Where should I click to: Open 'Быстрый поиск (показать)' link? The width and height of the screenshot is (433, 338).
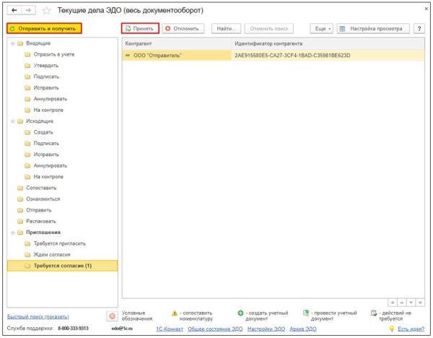point(38,316)
